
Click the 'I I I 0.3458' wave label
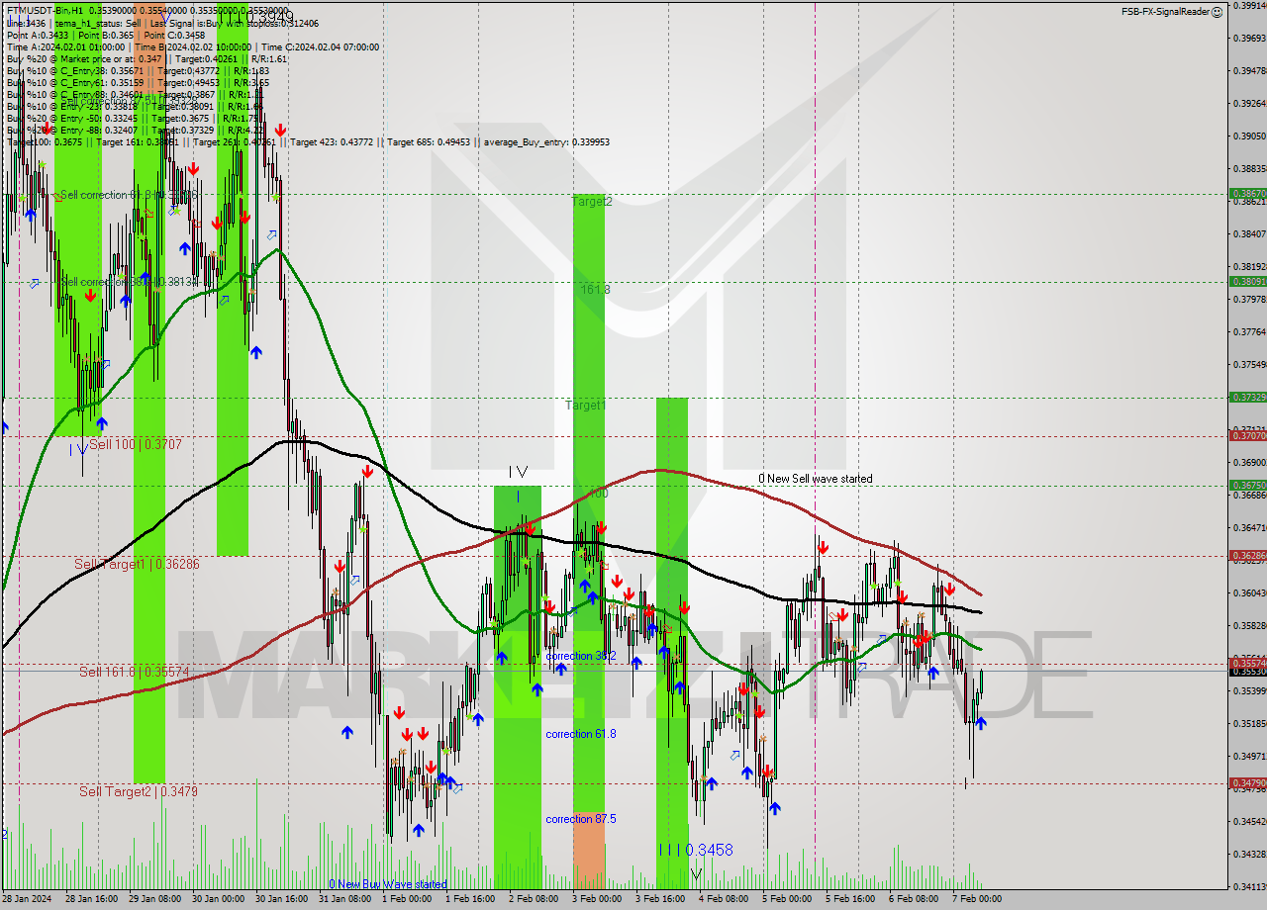point(696,850)
